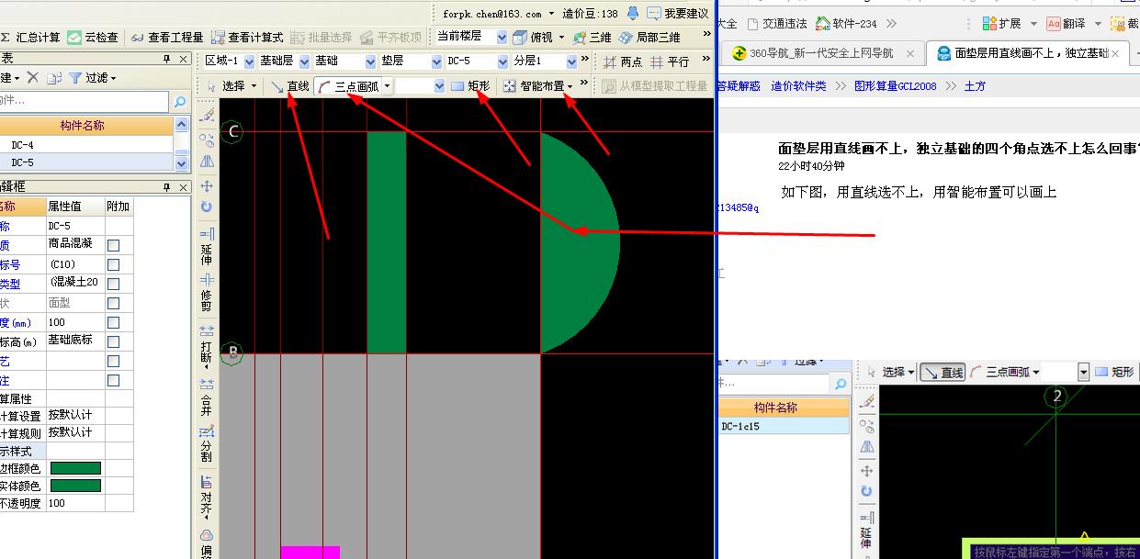Toggle the 附加 checkbox for 商品混凝 row
This screenshot has height=559, width=1140.
pos(114,245)
